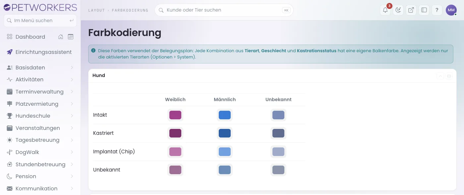Image resolution: width=464 pixels, height=195 pixels.
Task: Click the rocket icon of Einrichtungsassistent
Action: click(x=10, y=52)
